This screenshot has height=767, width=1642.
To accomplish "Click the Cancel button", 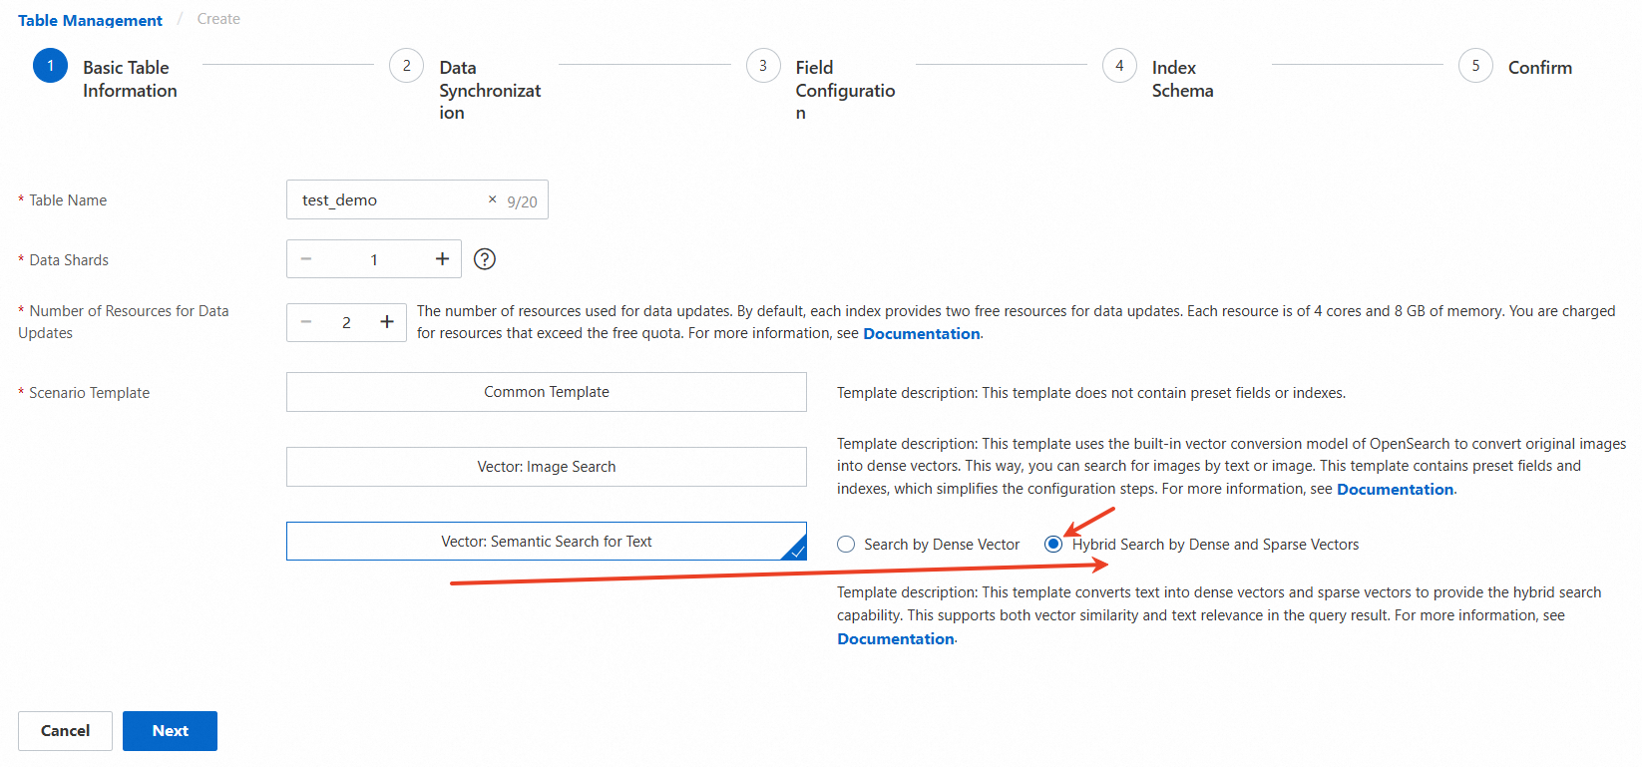I will (x=65, y=731).
